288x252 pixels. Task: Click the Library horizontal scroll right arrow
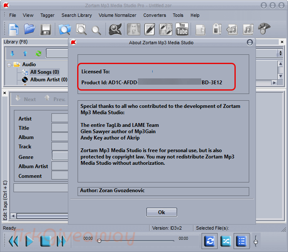pos(274,83)
